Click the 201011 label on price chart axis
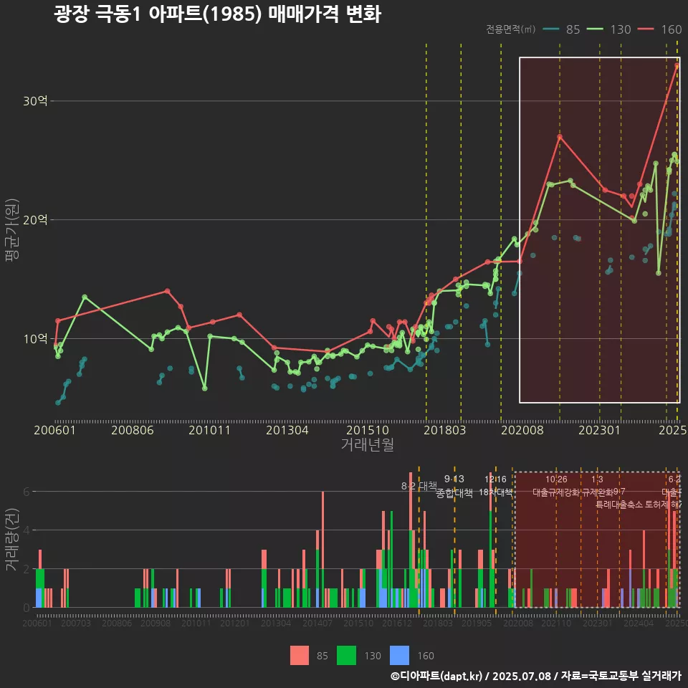 [210, 430]
